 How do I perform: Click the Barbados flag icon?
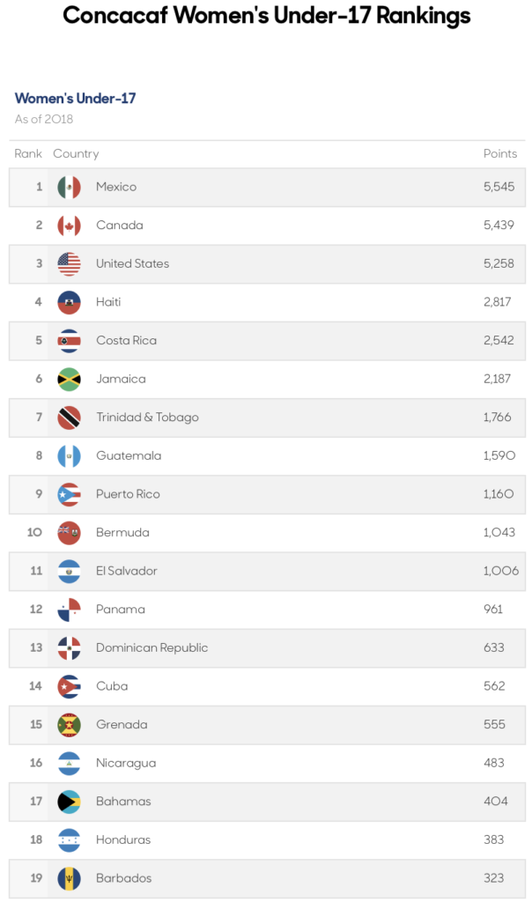pyautogui.click(x=69, y=879)
